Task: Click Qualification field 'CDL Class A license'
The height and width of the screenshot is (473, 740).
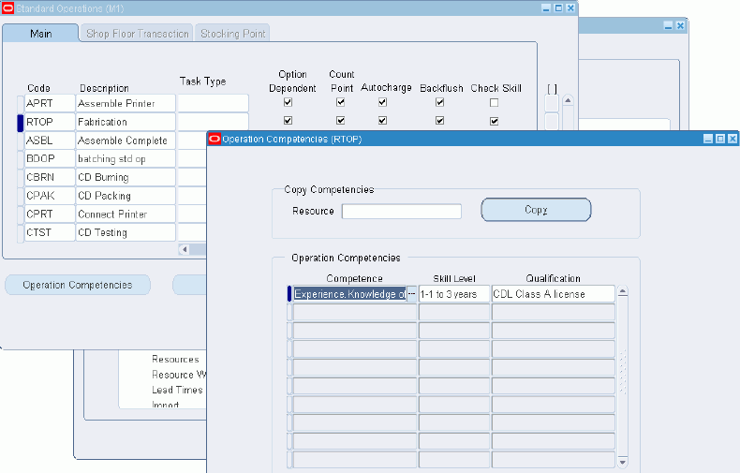Action: point(553,293)
